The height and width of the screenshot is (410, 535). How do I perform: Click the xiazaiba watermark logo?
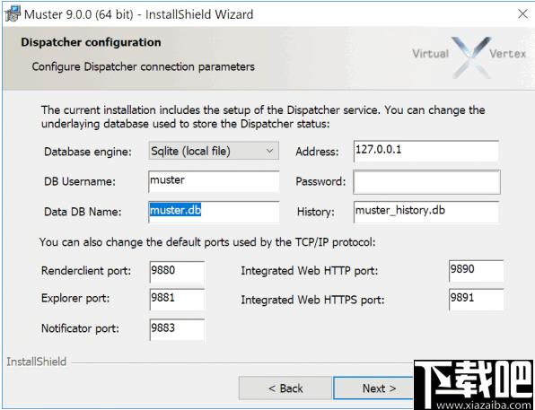tap(474, 385)
